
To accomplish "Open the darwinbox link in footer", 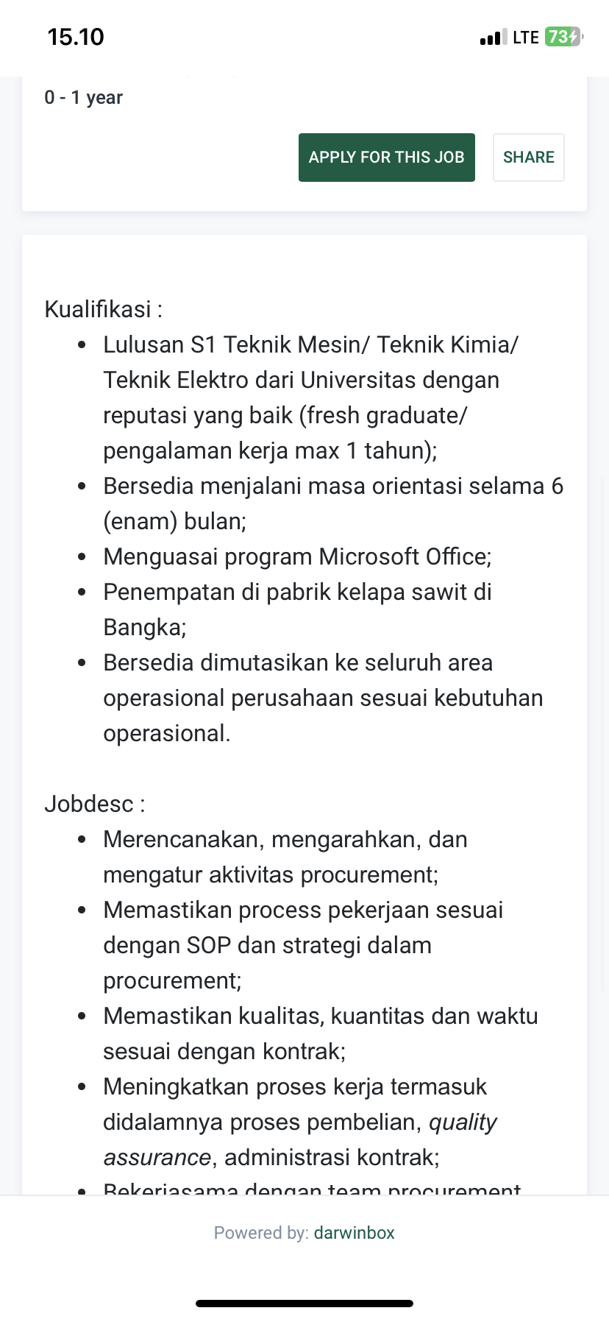I will pos(354,1233).
